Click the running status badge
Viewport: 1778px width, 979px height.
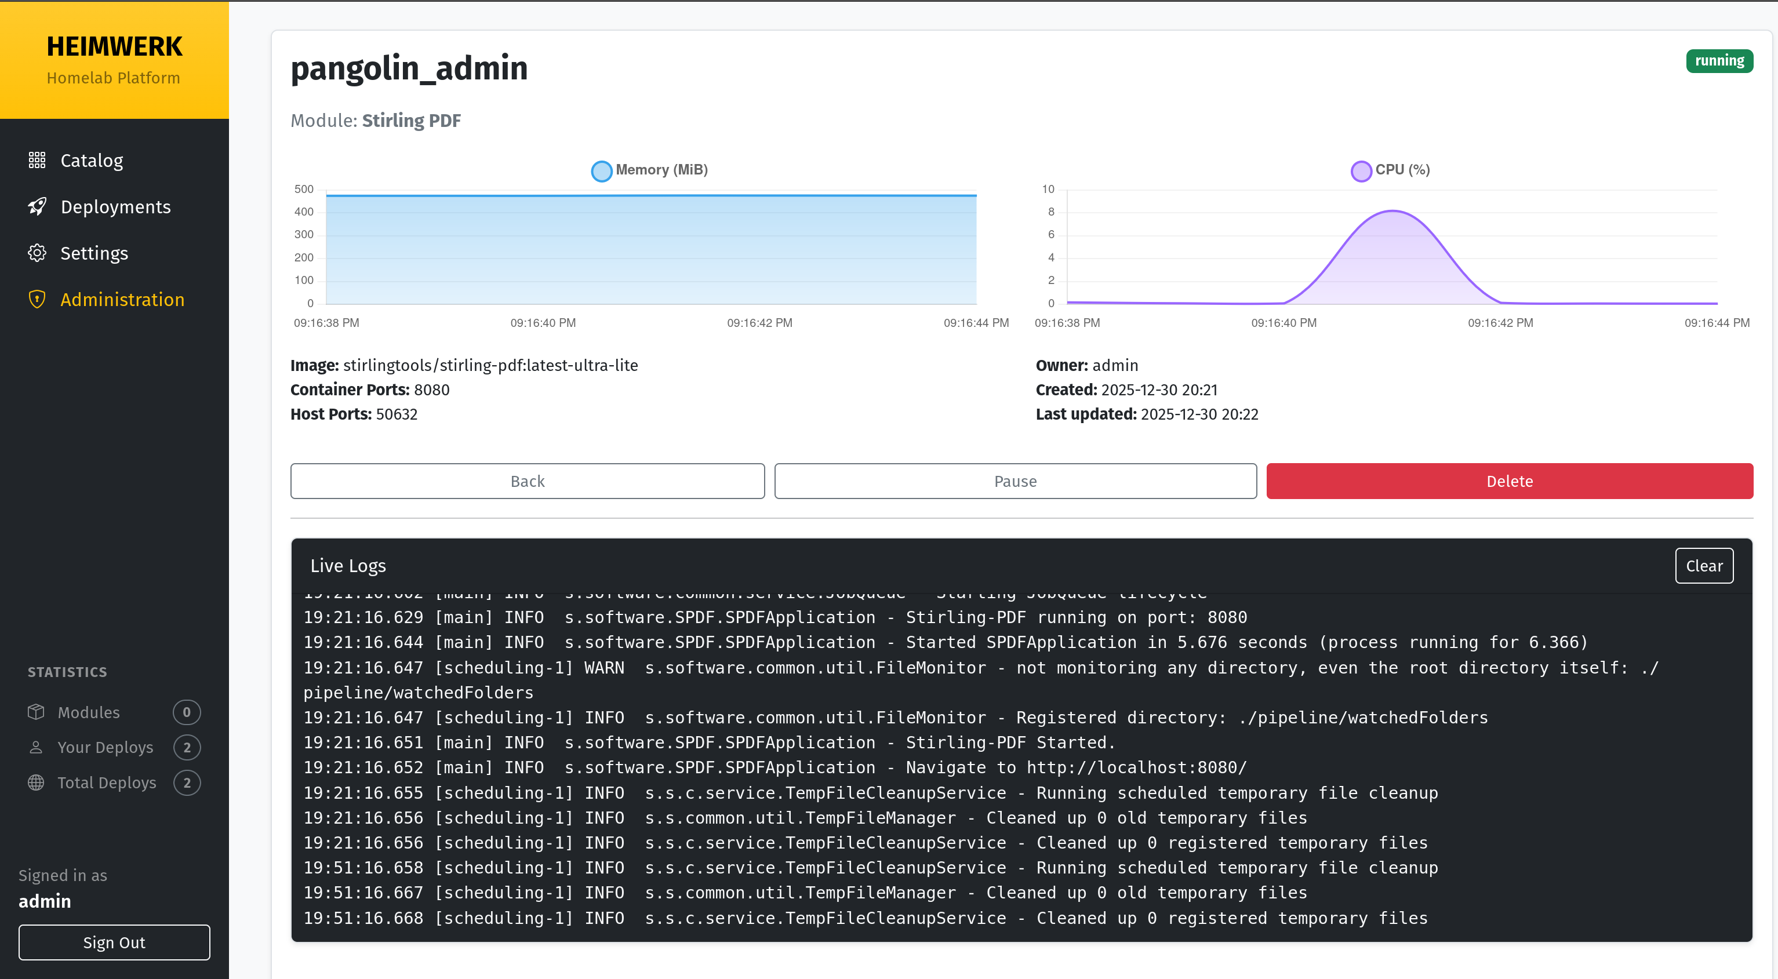[1719, 61]
